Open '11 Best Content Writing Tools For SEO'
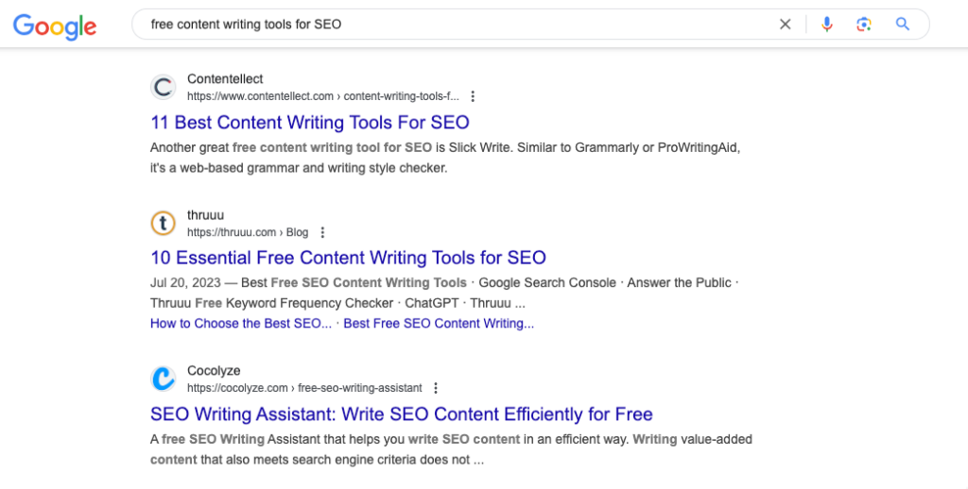This screenshot has height=489, width=968. click(310, 122)
